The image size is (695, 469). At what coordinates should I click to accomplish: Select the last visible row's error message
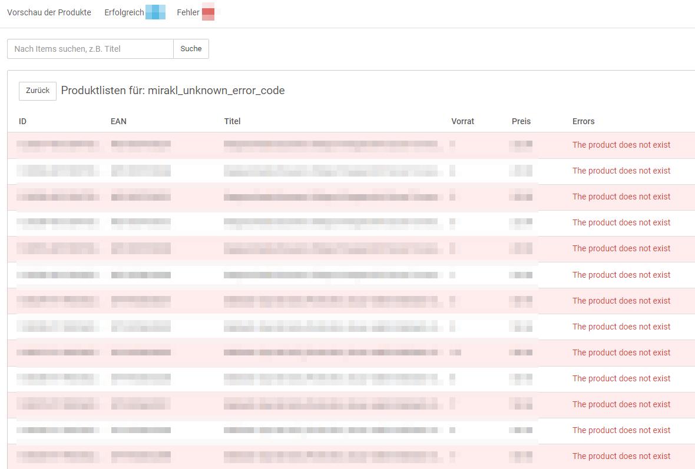(621, 456)
